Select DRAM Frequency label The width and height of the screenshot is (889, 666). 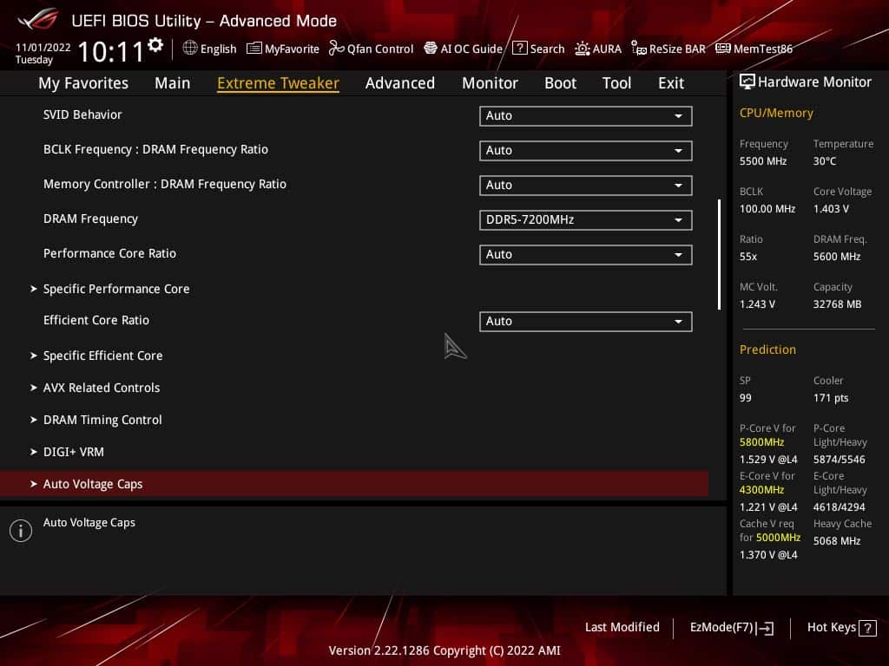tap(90, 219)
